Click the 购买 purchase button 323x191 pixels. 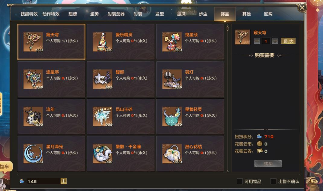pos(268,164)
